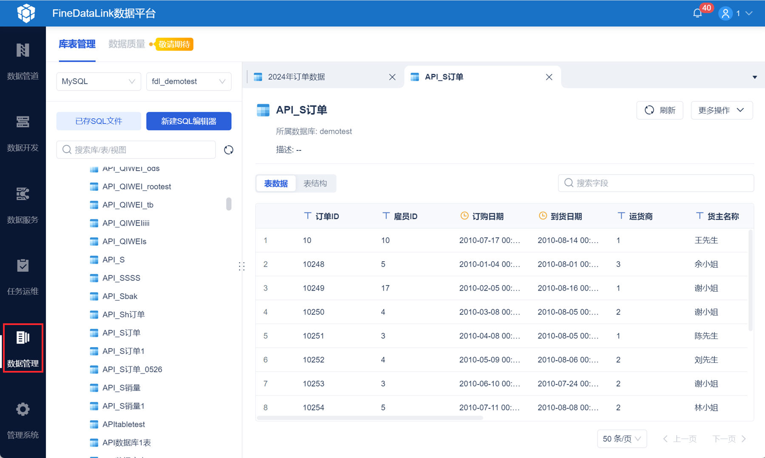765x458 pixels.
Task: Open the 50 条/页 page size dropdown
Action: tap(622, 439)
